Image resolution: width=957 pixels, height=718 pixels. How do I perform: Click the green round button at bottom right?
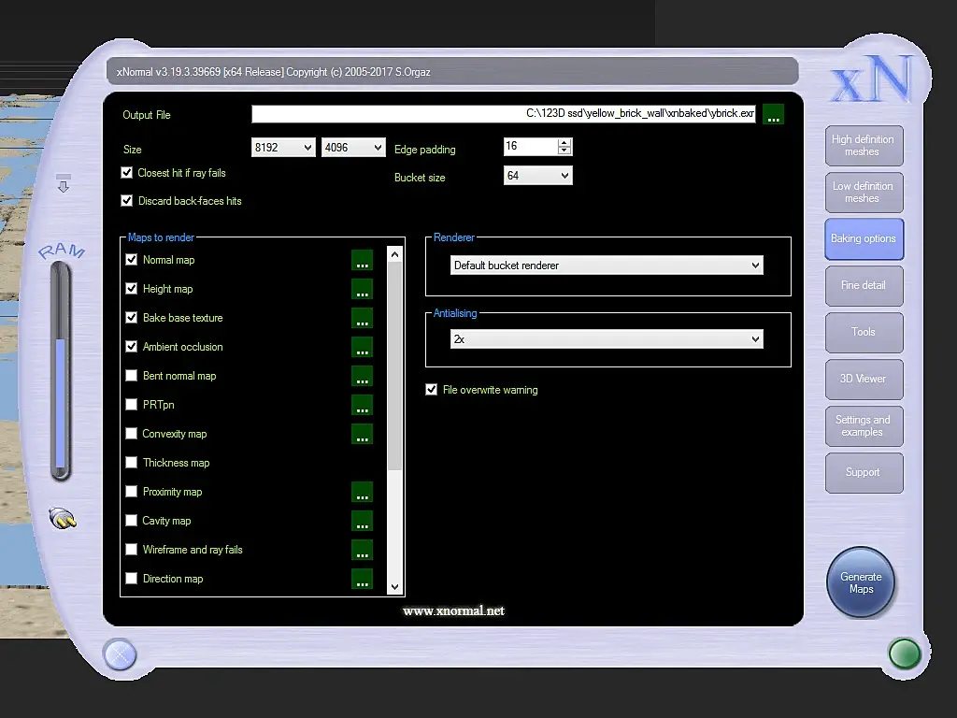point(905,653)
